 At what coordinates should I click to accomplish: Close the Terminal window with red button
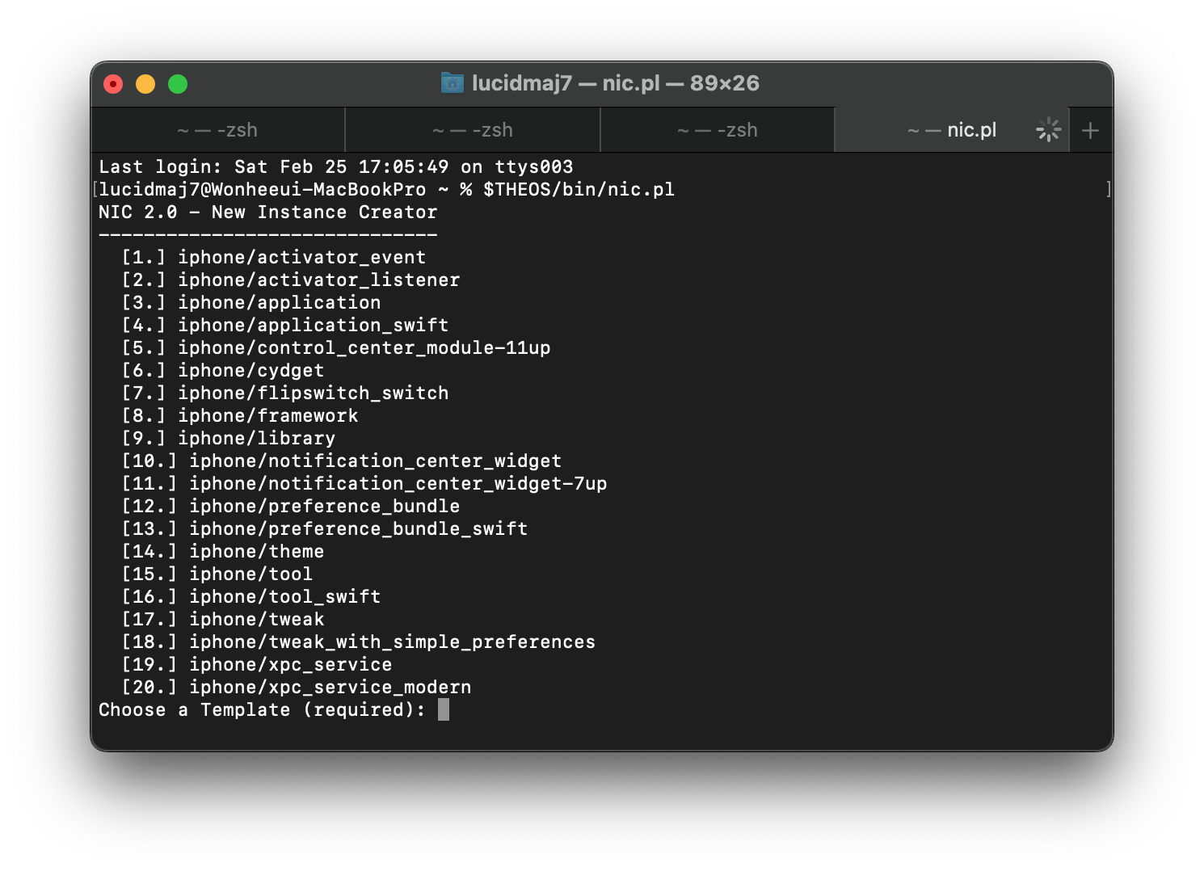click(x=113, y=84)
